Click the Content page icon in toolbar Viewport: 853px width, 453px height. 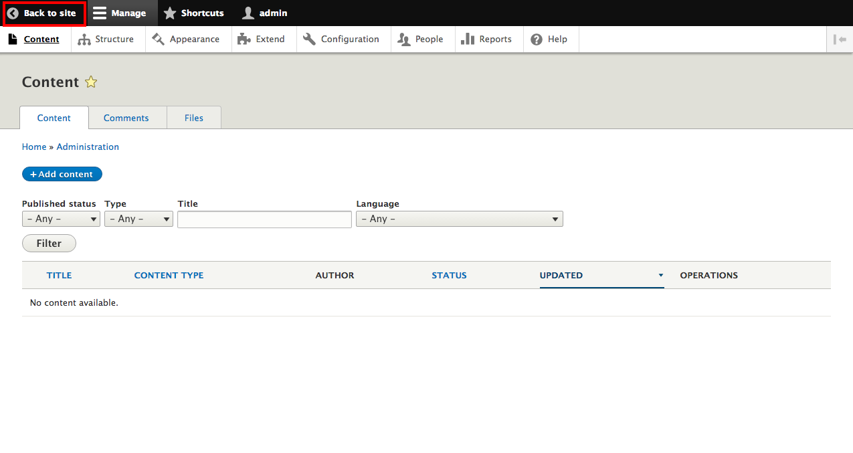point(13,39)
